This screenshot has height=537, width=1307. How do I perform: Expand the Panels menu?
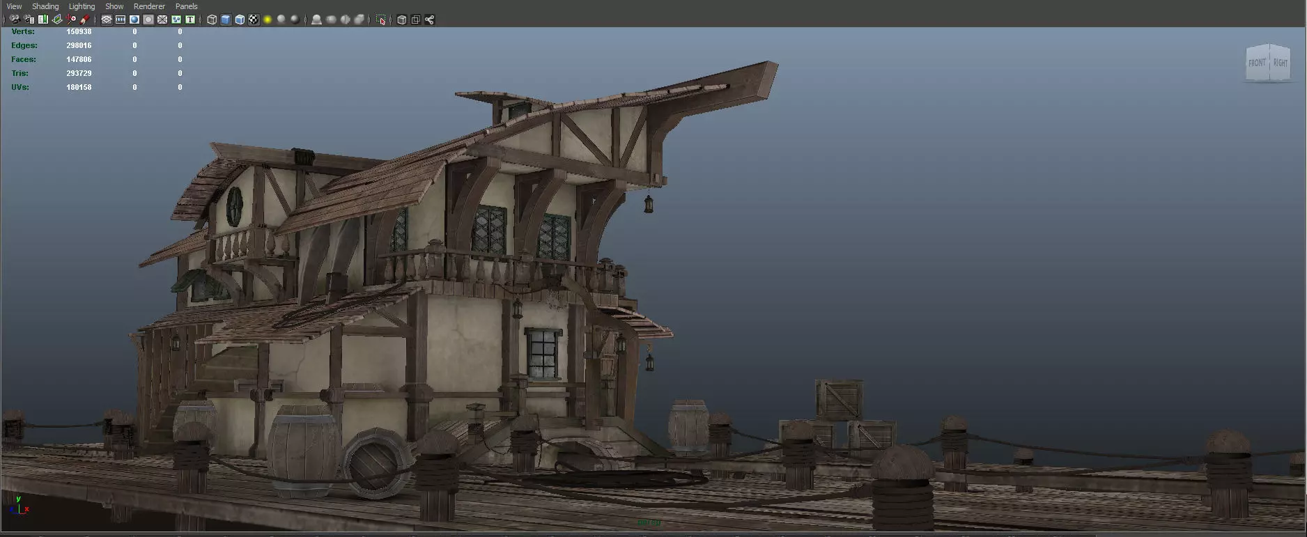[x=186, y=6]
